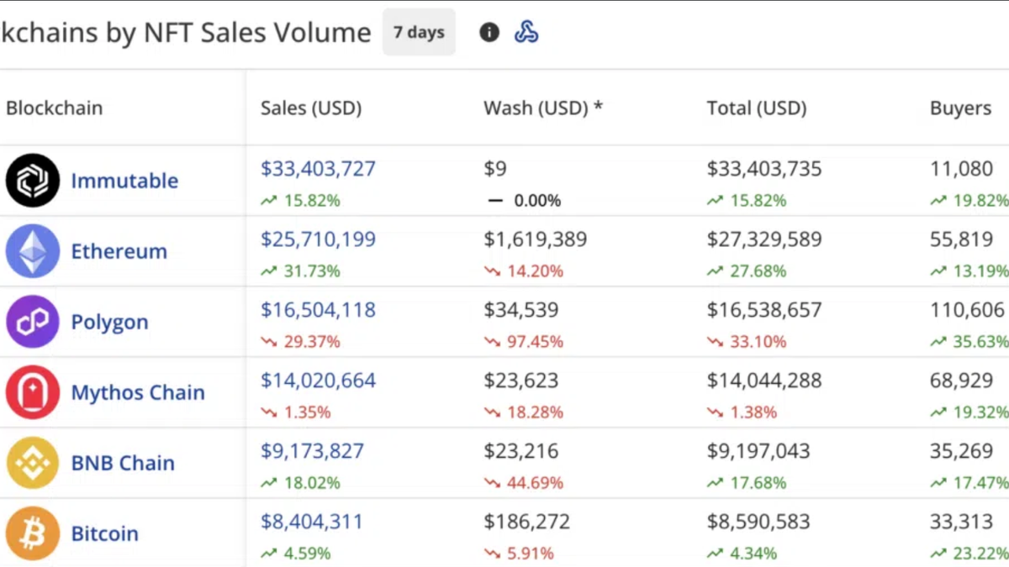
Task: Open the Polygon blockchain link
Action: coord(109,323)
